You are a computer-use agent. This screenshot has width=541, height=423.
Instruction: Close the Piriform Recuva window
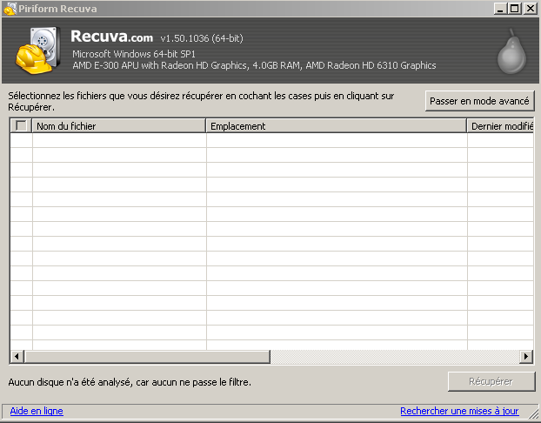point(531,9)
